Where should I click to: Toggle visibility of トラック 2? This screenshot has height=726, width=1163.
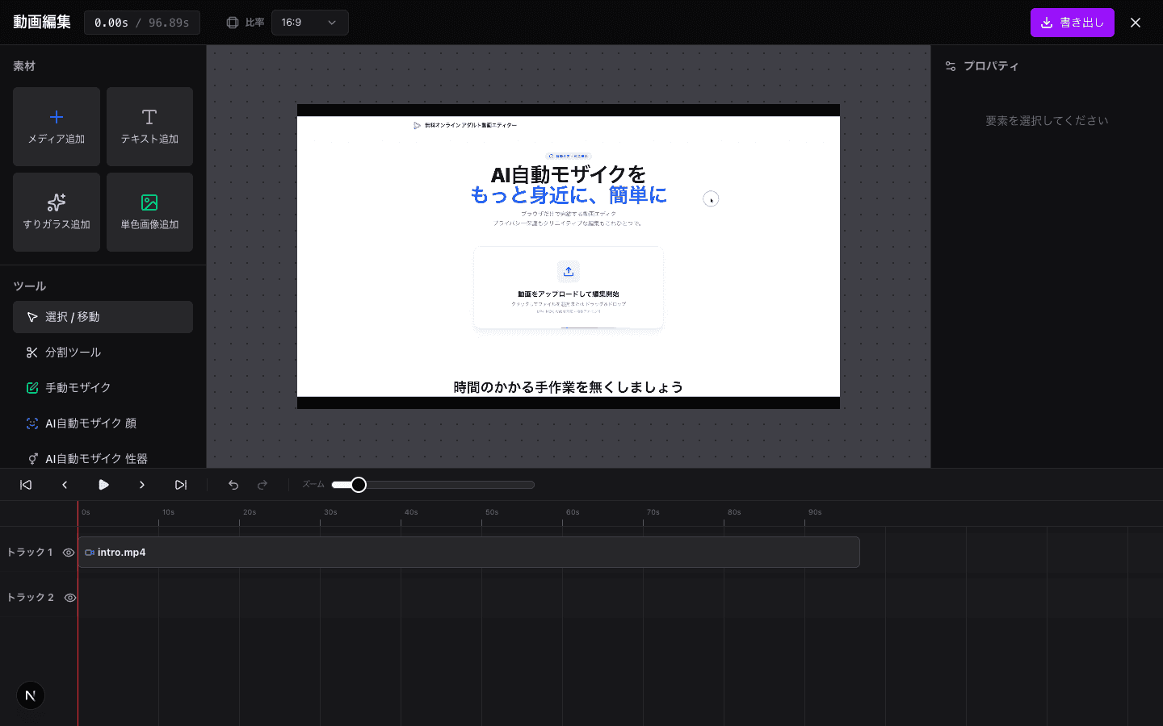point(69,597)
